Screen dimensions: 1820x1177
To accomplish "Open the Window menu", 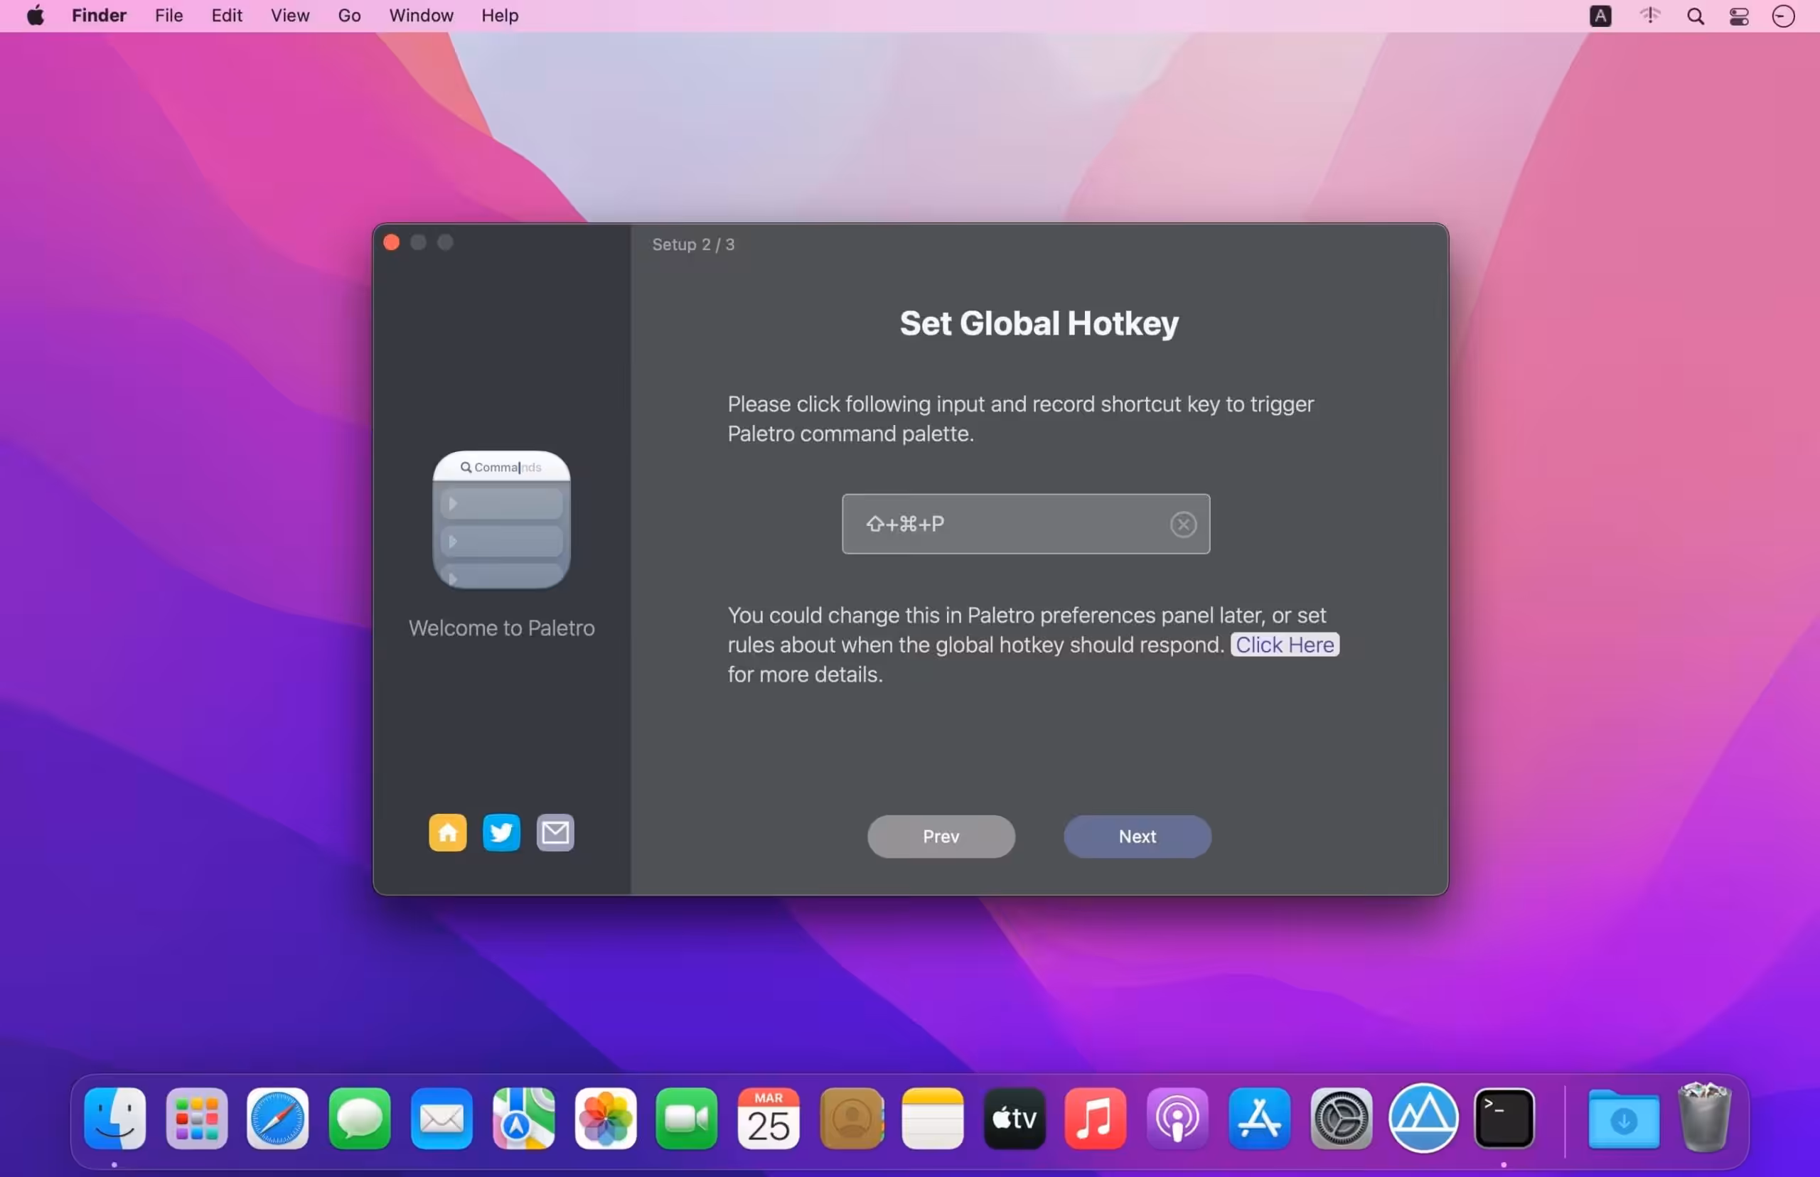I will 421,16.
